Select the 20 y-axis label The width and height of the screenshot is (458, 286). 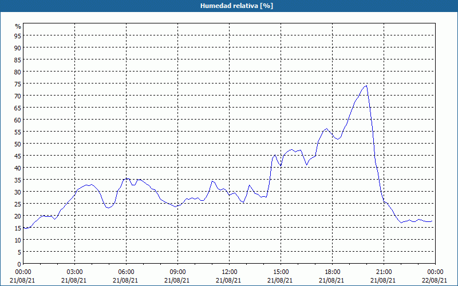pyautogui.click(x=18, y=216)
